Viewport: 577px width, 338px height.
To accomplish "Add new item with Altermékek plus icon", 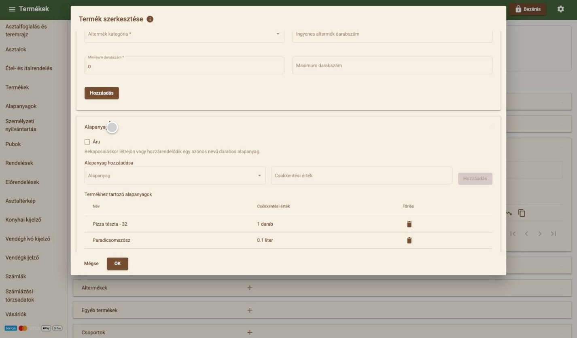I will 250,288.
